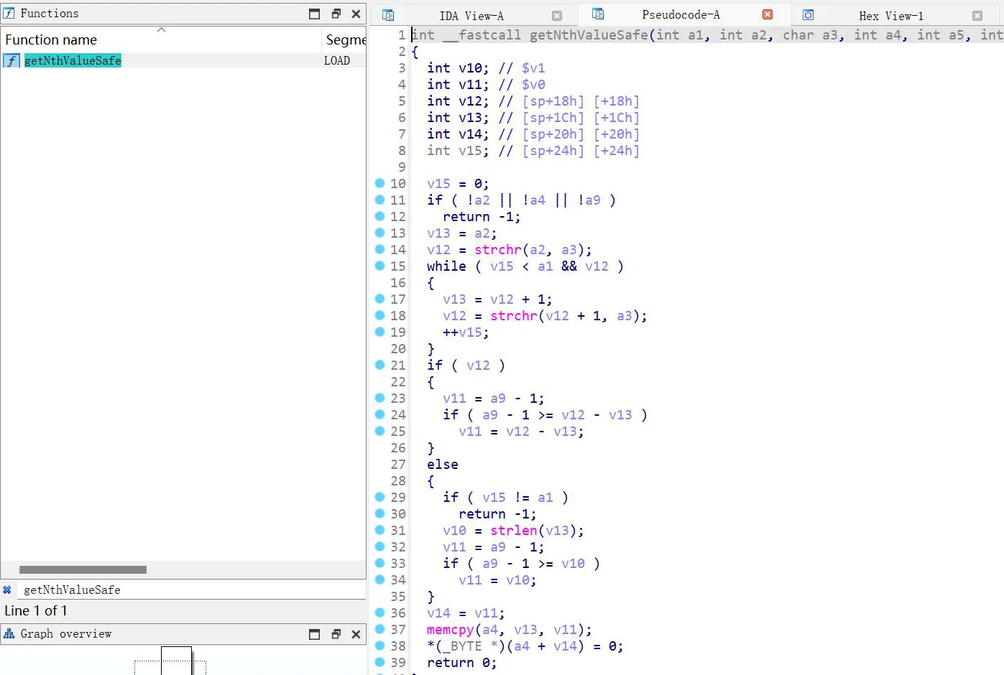1004x675 pixels.
Task: Maximize the Graph overview panel
Action: coord(314,634)
